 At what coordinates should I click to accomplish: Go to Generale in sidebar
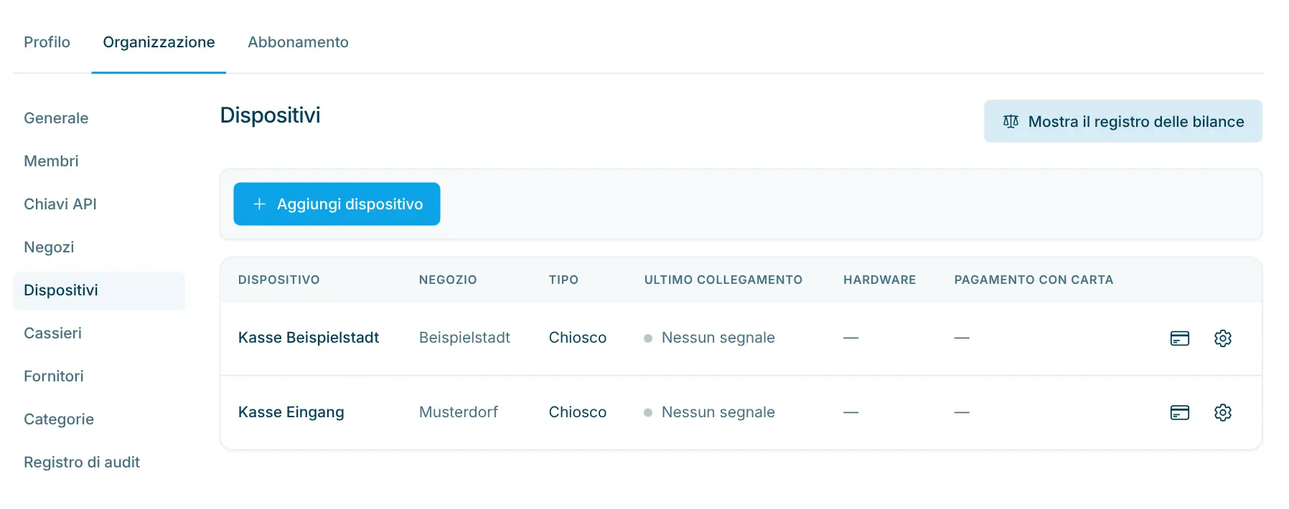56,118
